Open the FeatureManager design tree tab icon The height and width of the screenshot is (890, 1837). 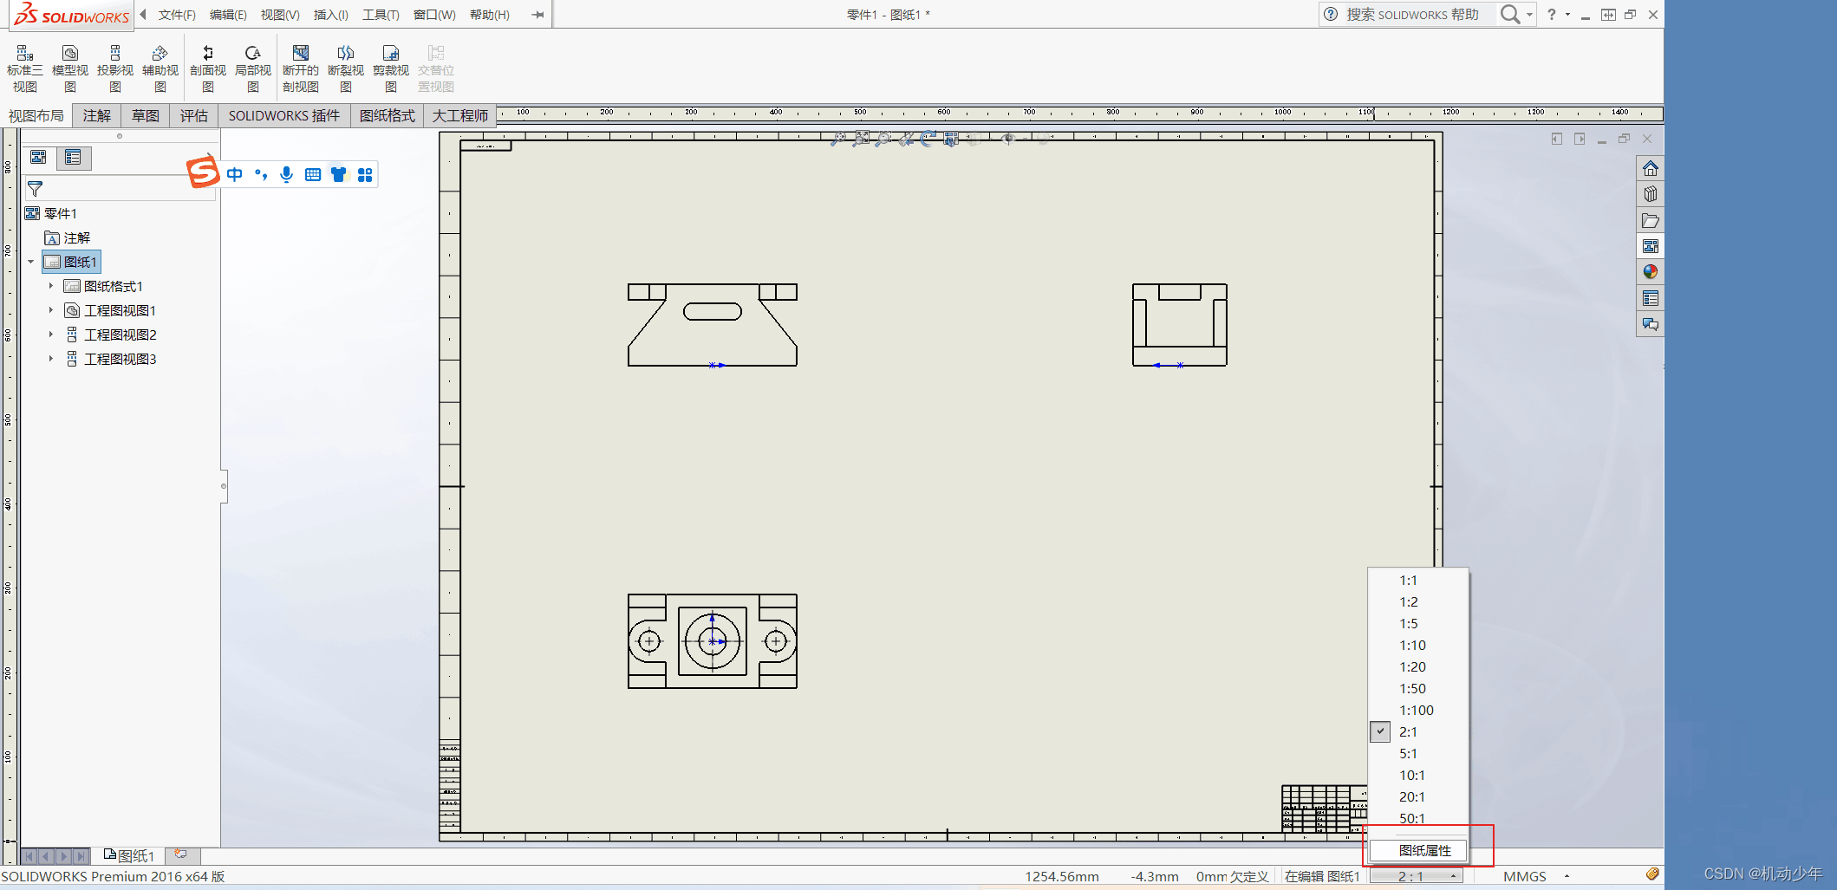(x=38, y=157)
